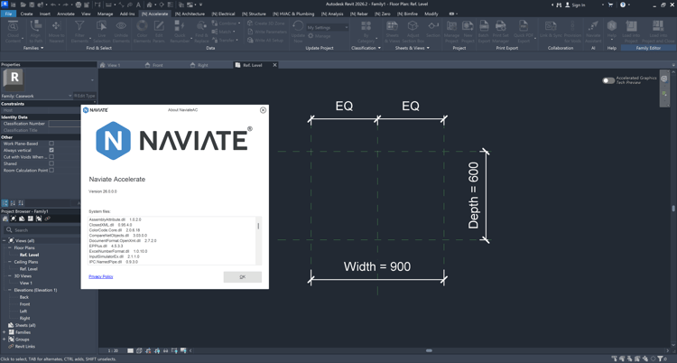Collapse the Elevations (Elevation 1) node
Viewport: 677px width, 363px height.
click(x=10, y=290)
